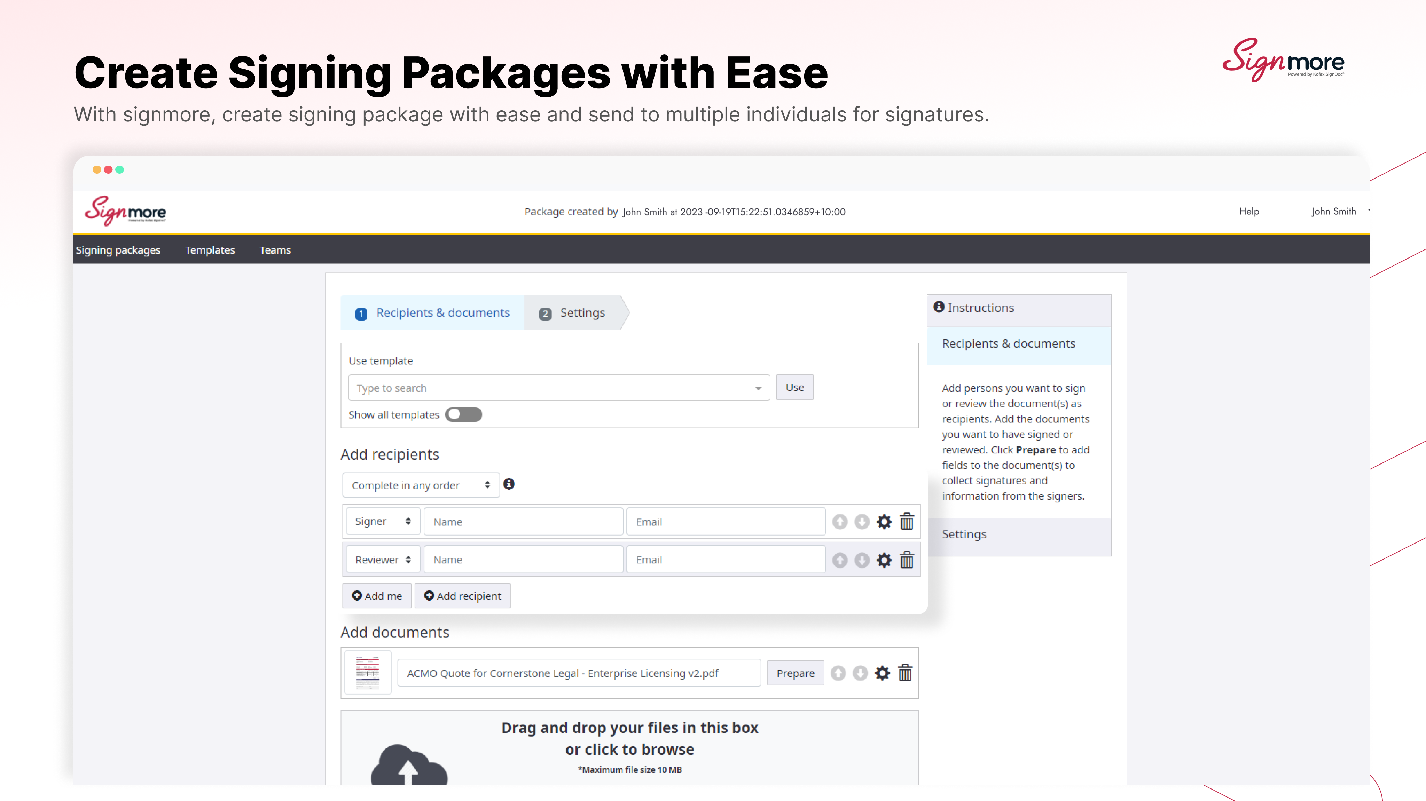Screen dimensions: 1426x801
Task: Open Templates in navigation bar
Action: [x=210, y=250]
